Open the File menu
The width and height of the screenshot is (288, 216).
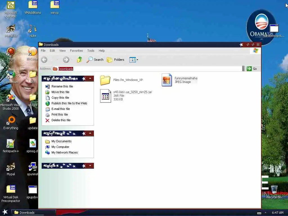click(43, 51)
